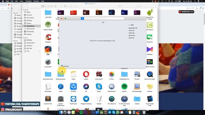Open the Help menu
This screenshot has width=205, height=115.
pyautogui.click(x=43, y=1)
